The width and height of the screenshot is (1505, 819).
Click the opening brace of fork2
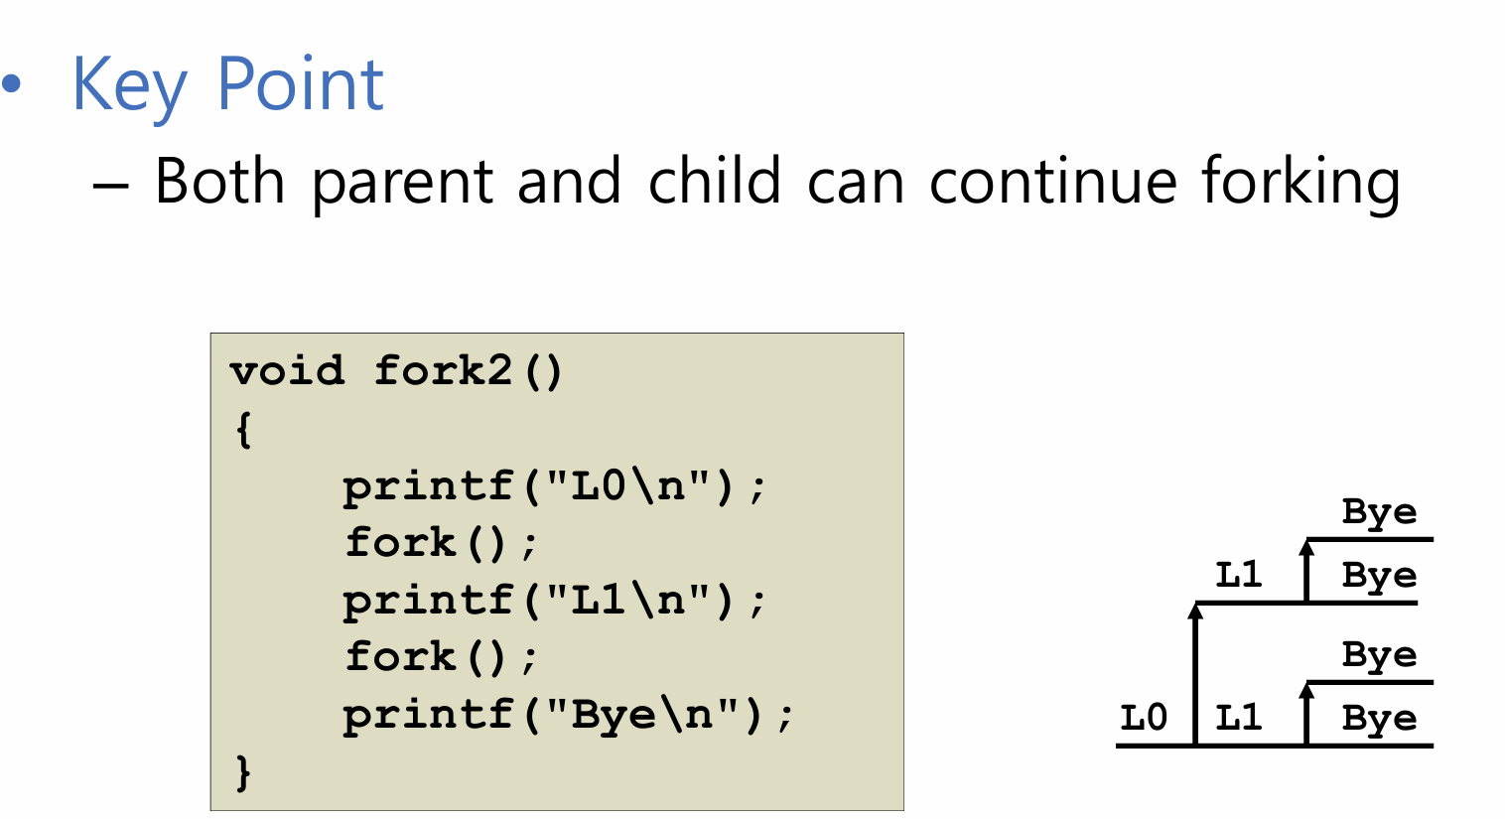(243, 430)
